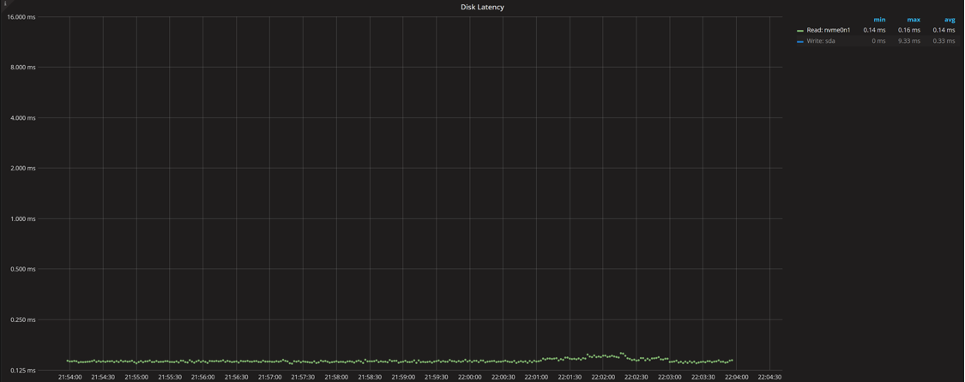Click the 22:04:30 label on the time axis
The width and height of the screenshot is (965, 382).
point(769,377)
